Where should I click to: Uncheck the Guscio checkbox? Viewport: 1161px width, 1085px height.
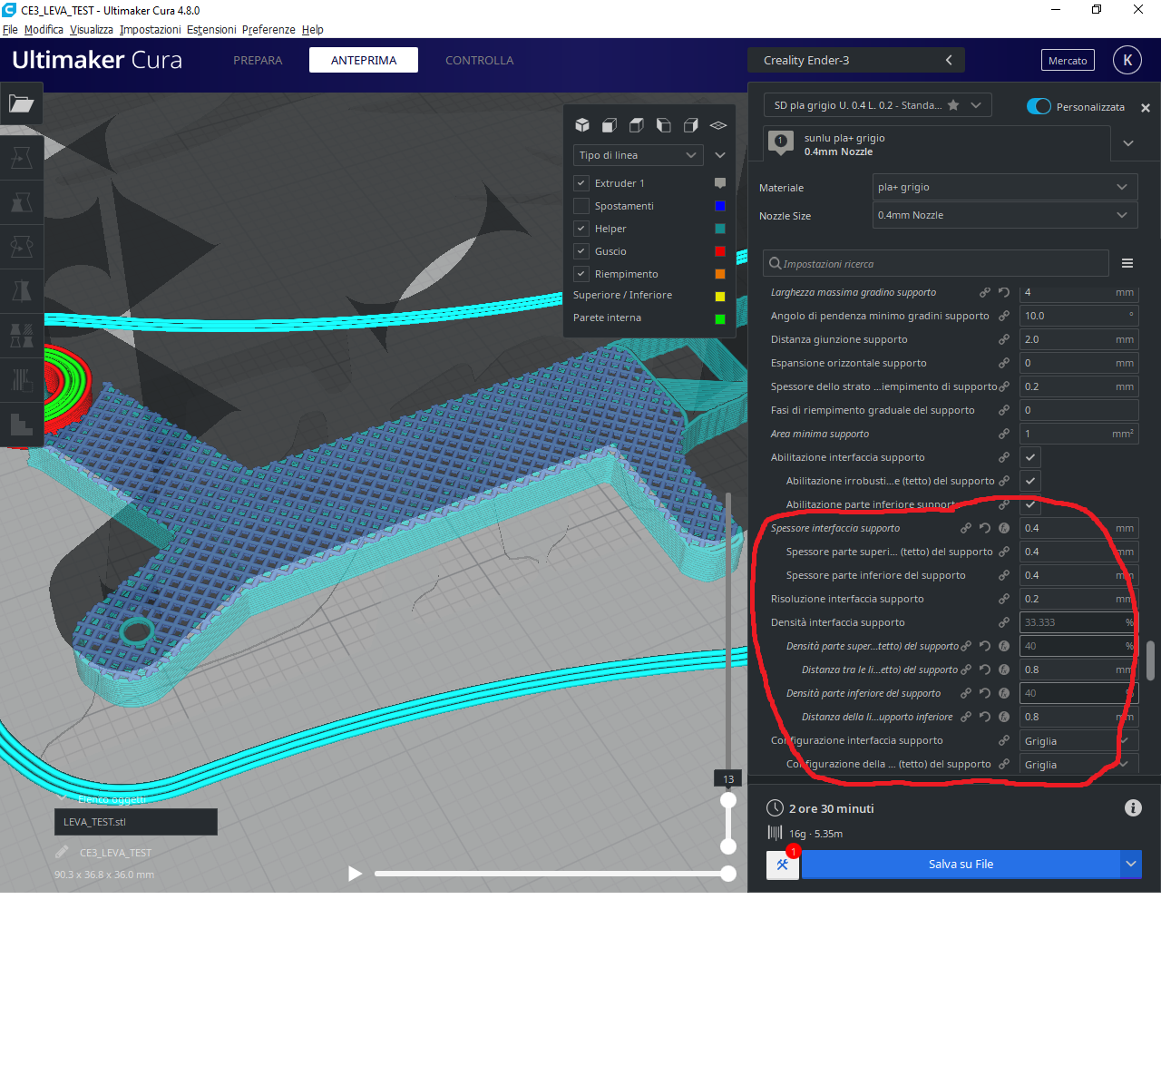click(581, 251)
